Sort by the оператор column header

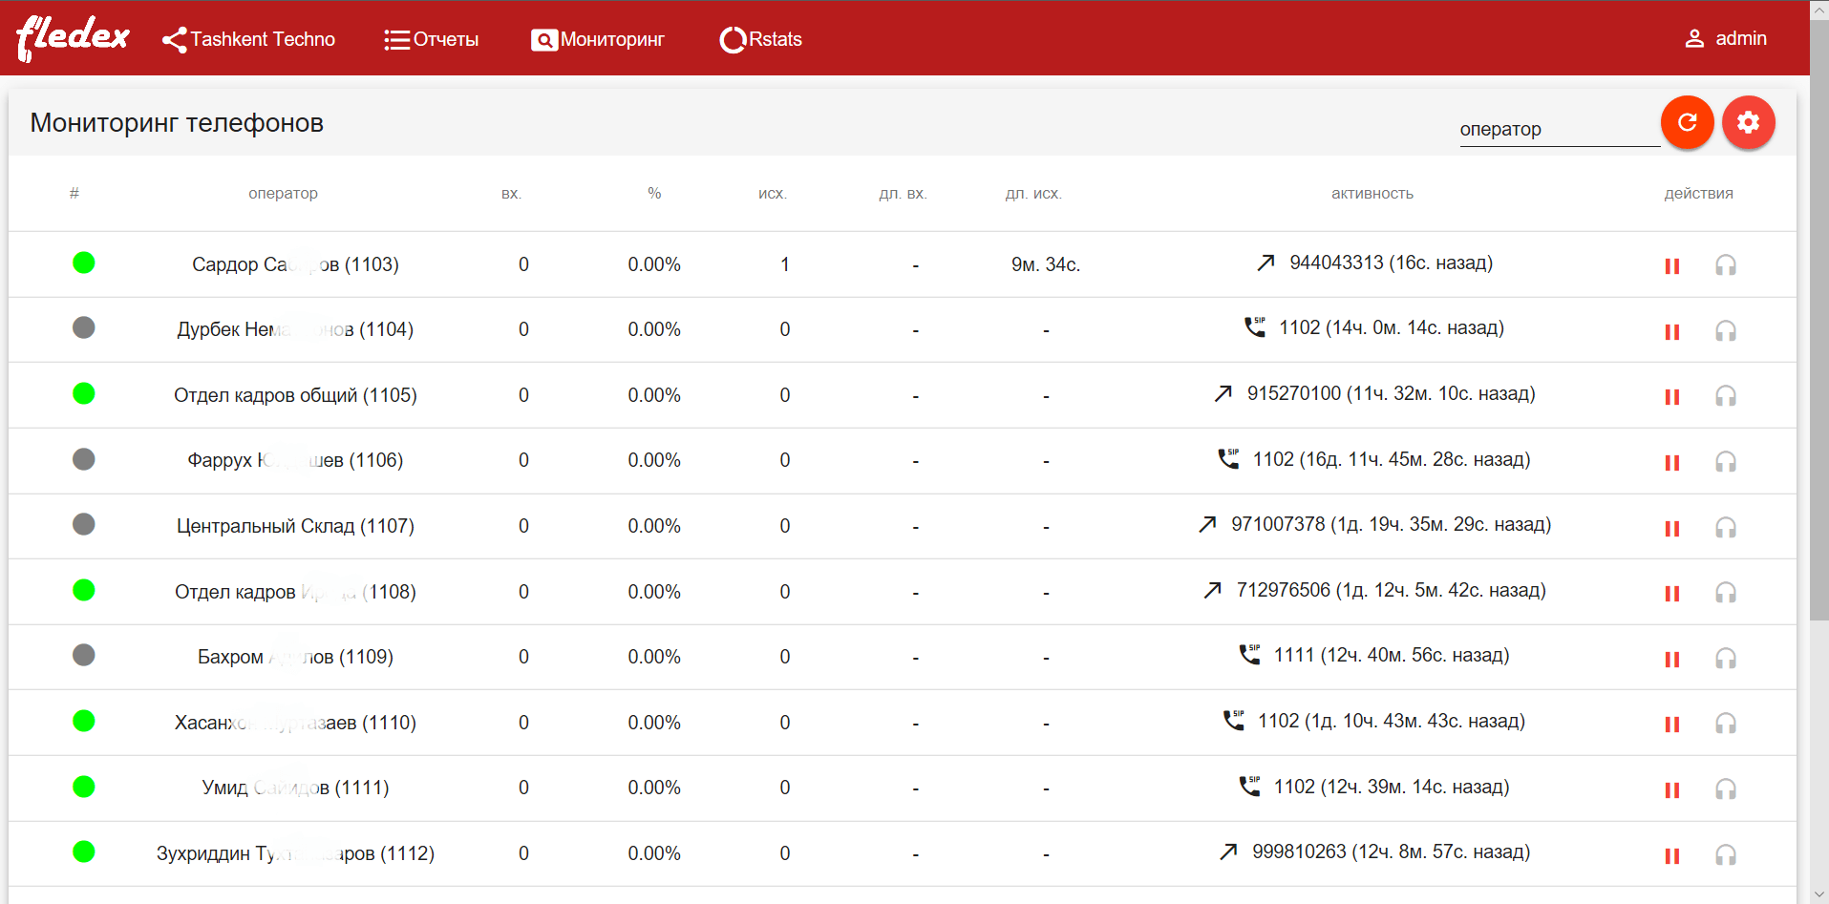pos(283,193)
